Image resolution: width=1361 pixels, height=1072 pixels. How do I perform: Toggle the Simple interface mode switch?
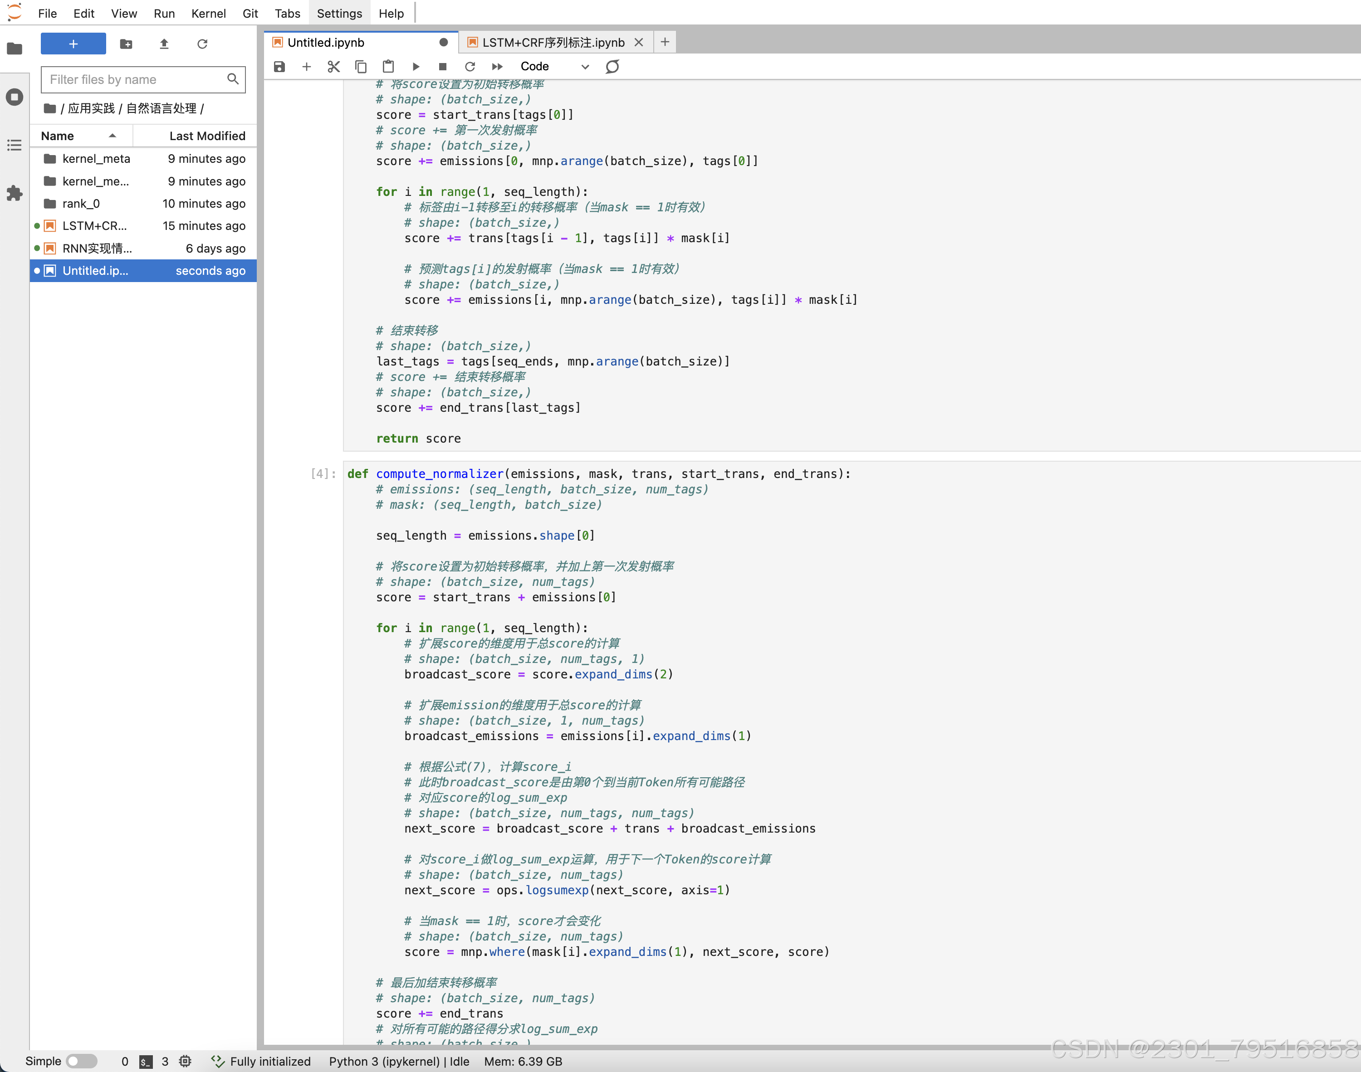point(82,1061)
